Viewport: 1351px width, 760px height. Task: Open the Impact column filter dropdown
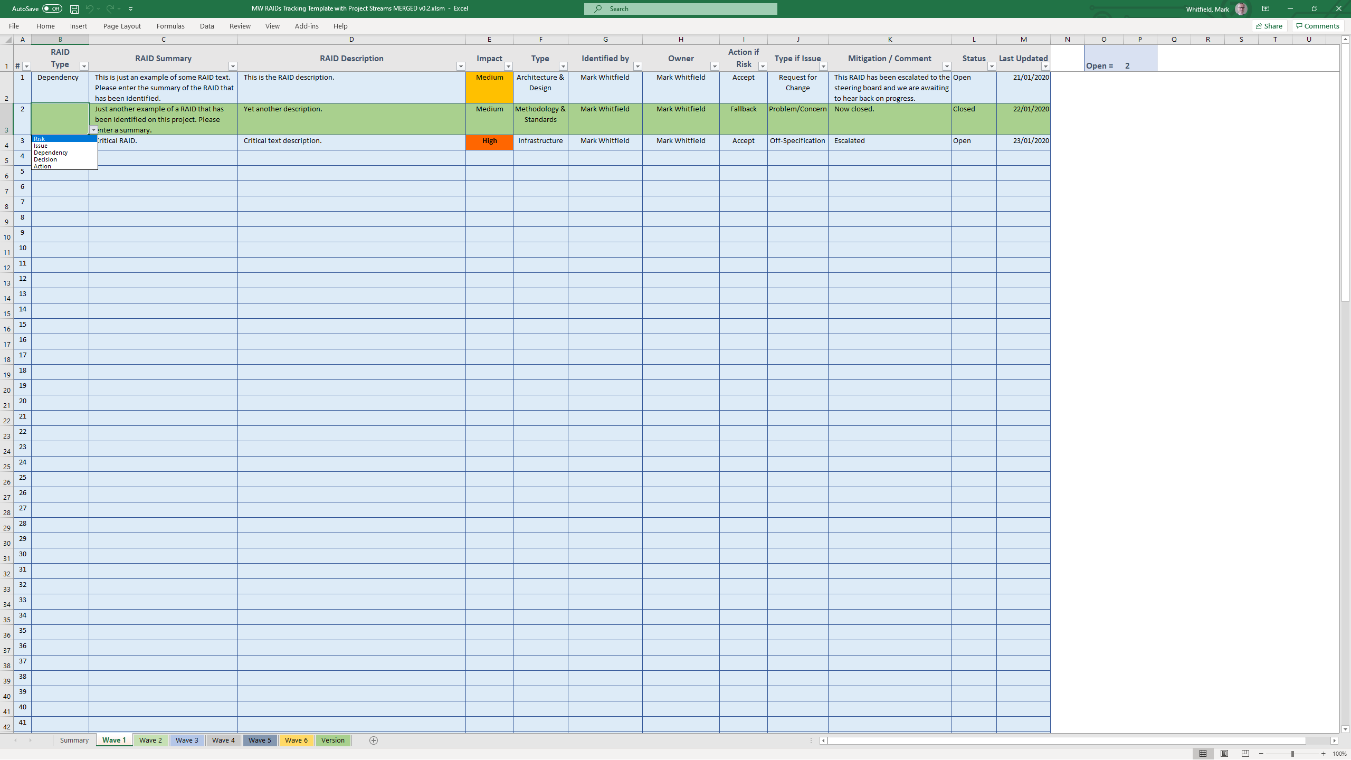508,66
